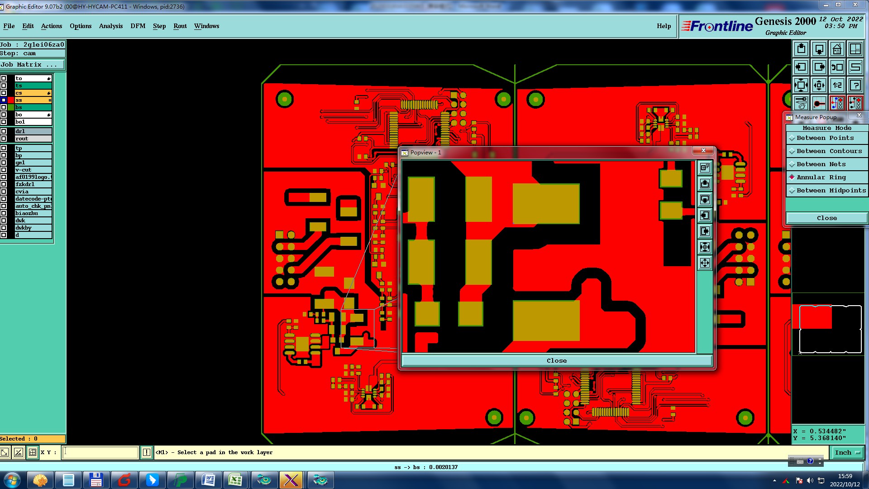Viewport: 869px width, 489px height.
Task: Click the X Y coordinate input field
Action: tap(100, 452)
